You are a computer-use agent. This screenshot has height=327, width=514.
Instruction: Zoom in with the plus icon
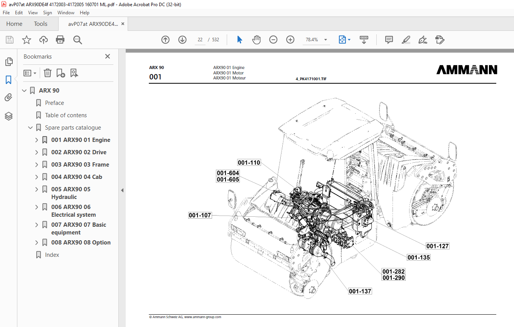coord(290,40)
